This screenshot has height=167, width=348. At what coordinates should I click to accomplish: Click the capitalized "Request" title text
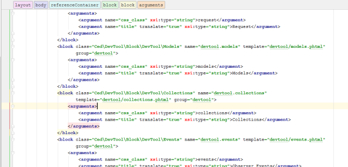click(x=241, y=26)
